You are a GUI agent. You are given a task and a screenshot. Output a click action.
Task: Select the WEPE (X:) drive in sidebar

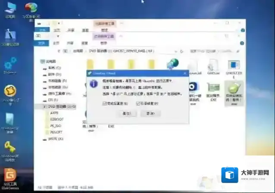[55, 139]
